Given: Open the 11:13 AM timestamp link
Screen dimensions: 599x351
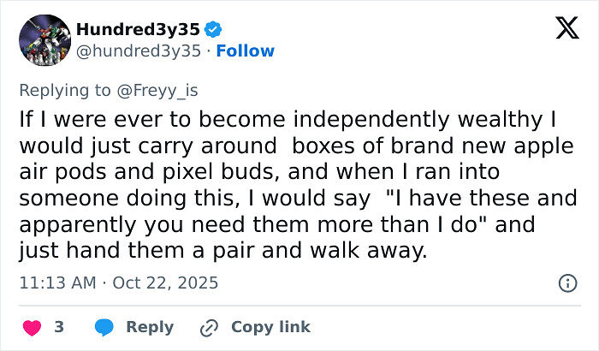Looking at the screenshot, I should [x=56, y=282].
